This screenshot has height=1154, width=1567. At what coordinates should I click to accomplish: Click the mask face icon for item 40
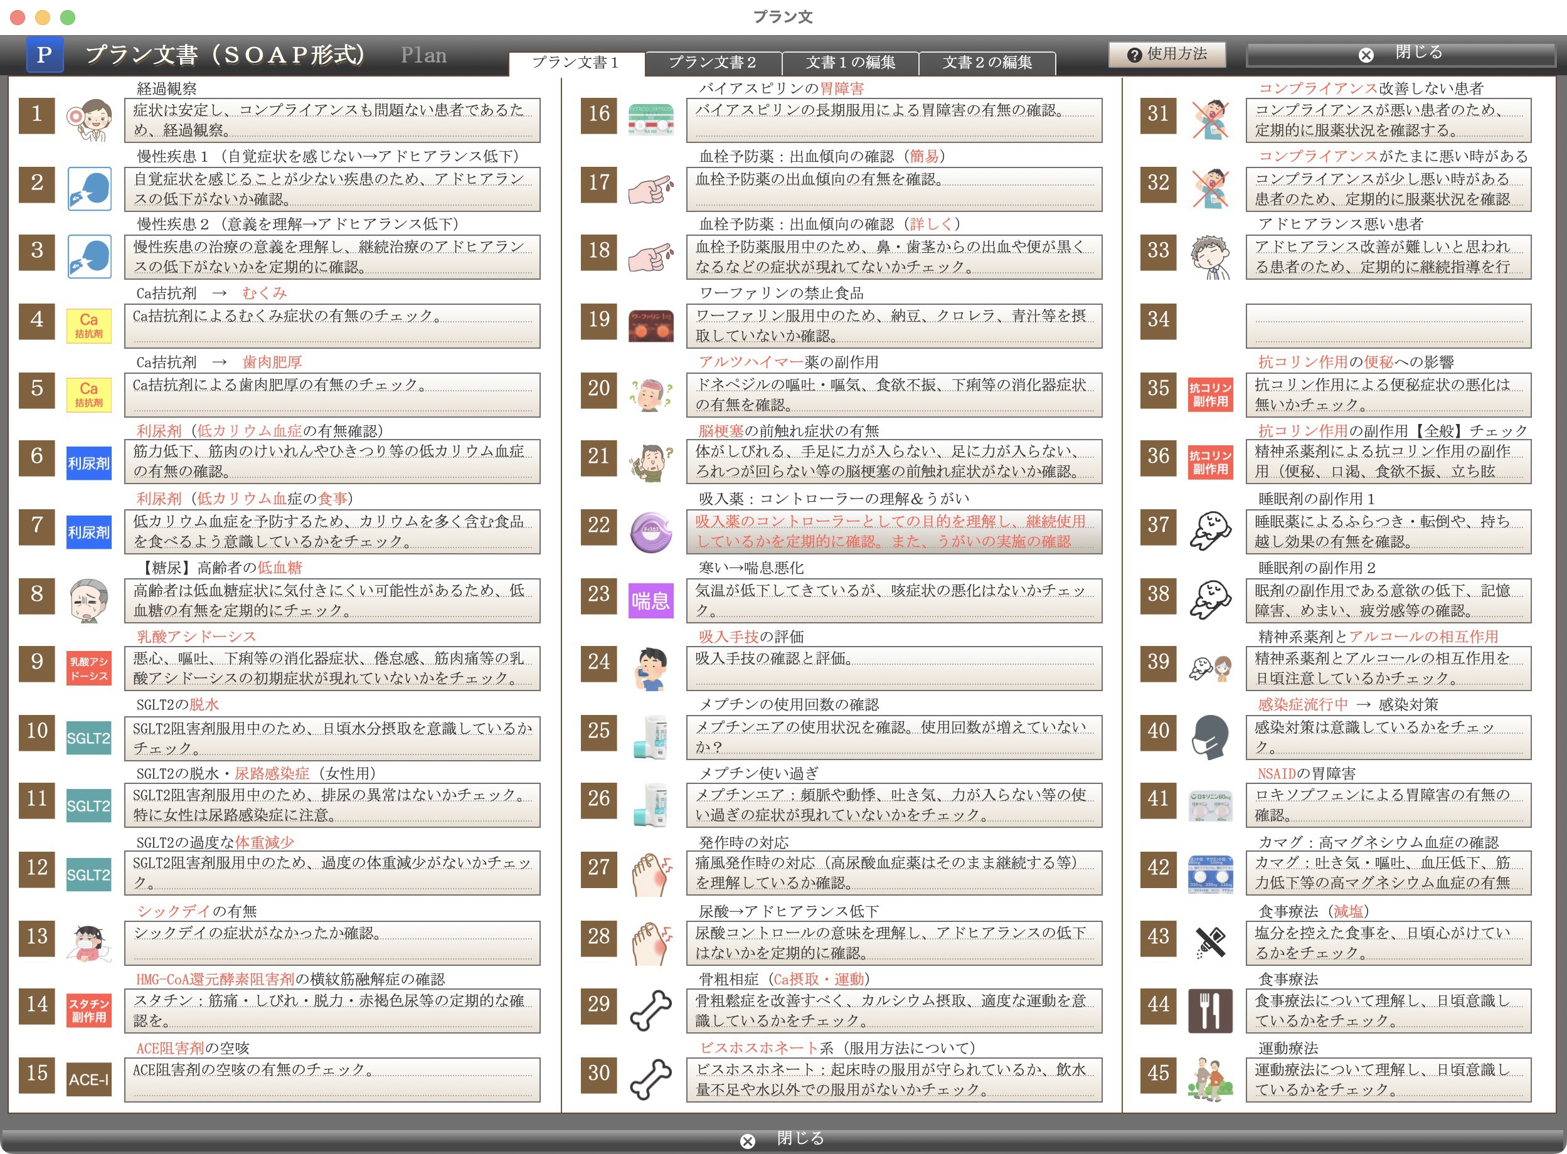[x=1210, y=738]
